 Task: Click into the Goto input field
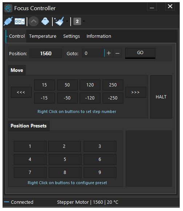93,53
